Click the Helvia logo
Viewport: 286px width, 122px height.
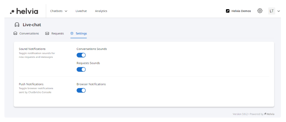pyautogui.click(x=24, y=11)
